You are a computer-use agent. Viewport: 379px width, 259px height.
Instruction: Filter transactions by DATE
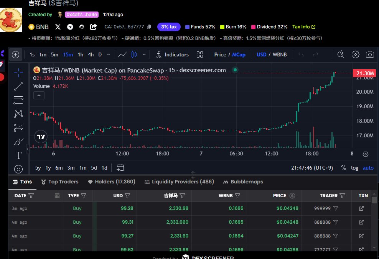coord(31,196)
